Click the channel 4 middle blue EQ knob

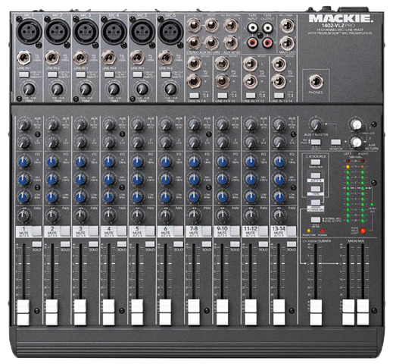109,179
